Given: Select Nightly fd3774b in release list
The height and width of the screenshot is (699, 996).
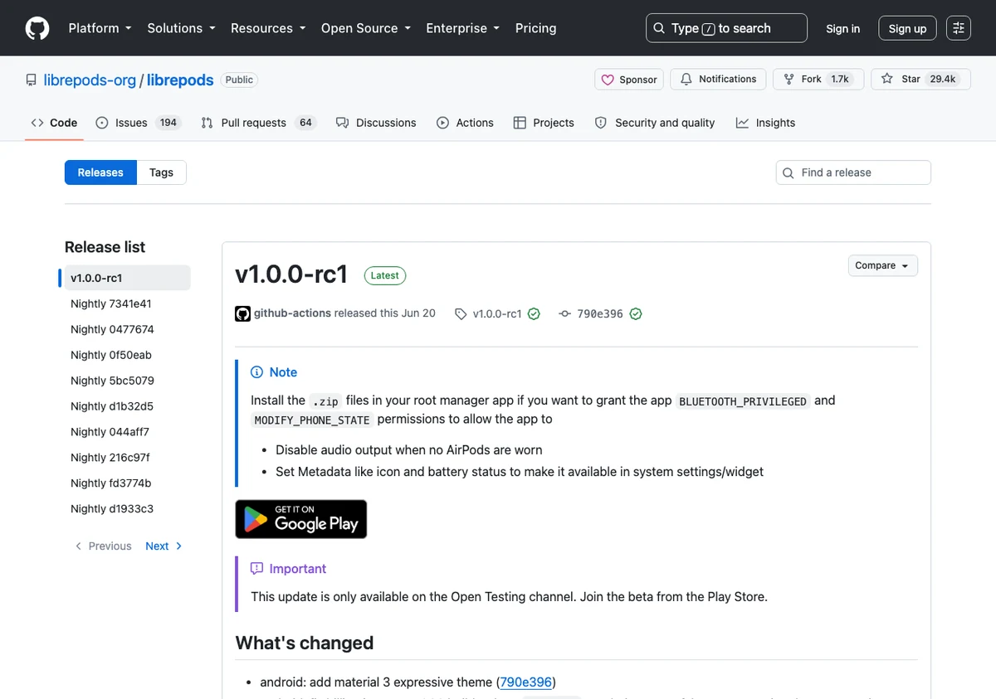Looking at the screenshot, I should (127, 483).
